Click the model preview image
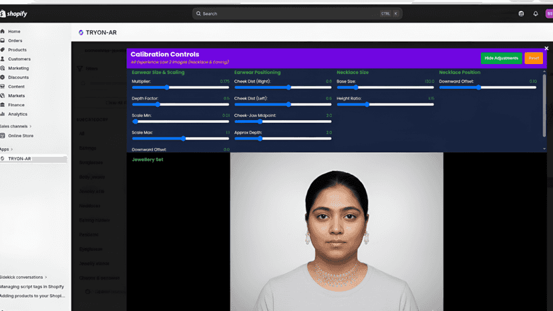The height and width of the screenshot is (311, 553). click(337, 232)
